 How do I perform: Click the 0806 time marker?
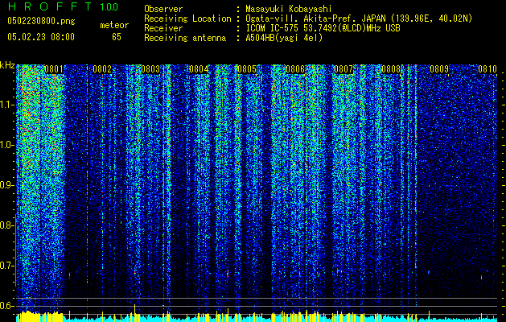coord(295,69)
